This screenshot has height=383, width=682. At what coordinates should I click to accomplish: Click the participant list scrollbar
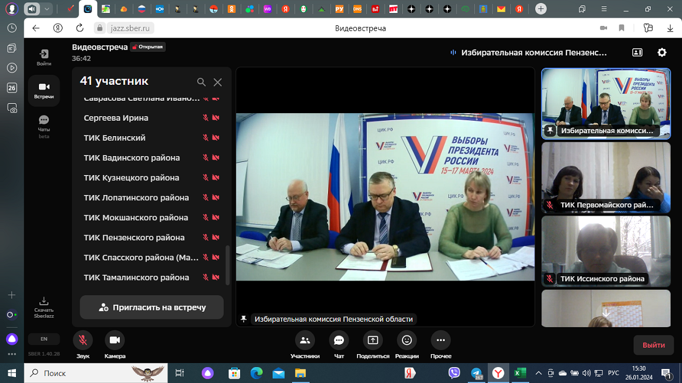228,265
